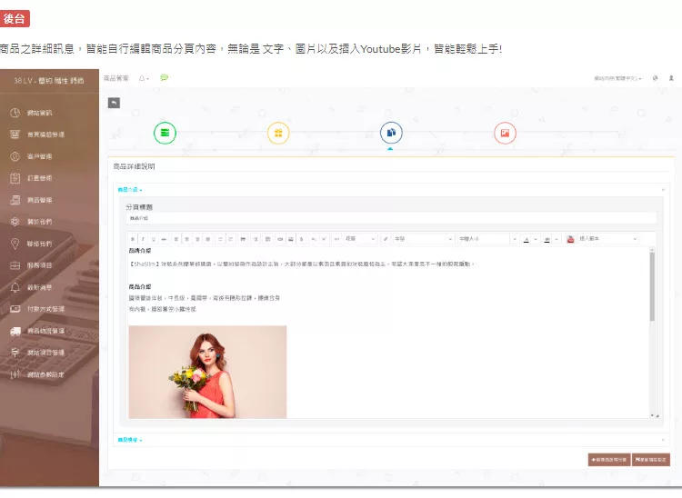
Task: Open the font size dropdown in editor
Action: click(484, 239)
